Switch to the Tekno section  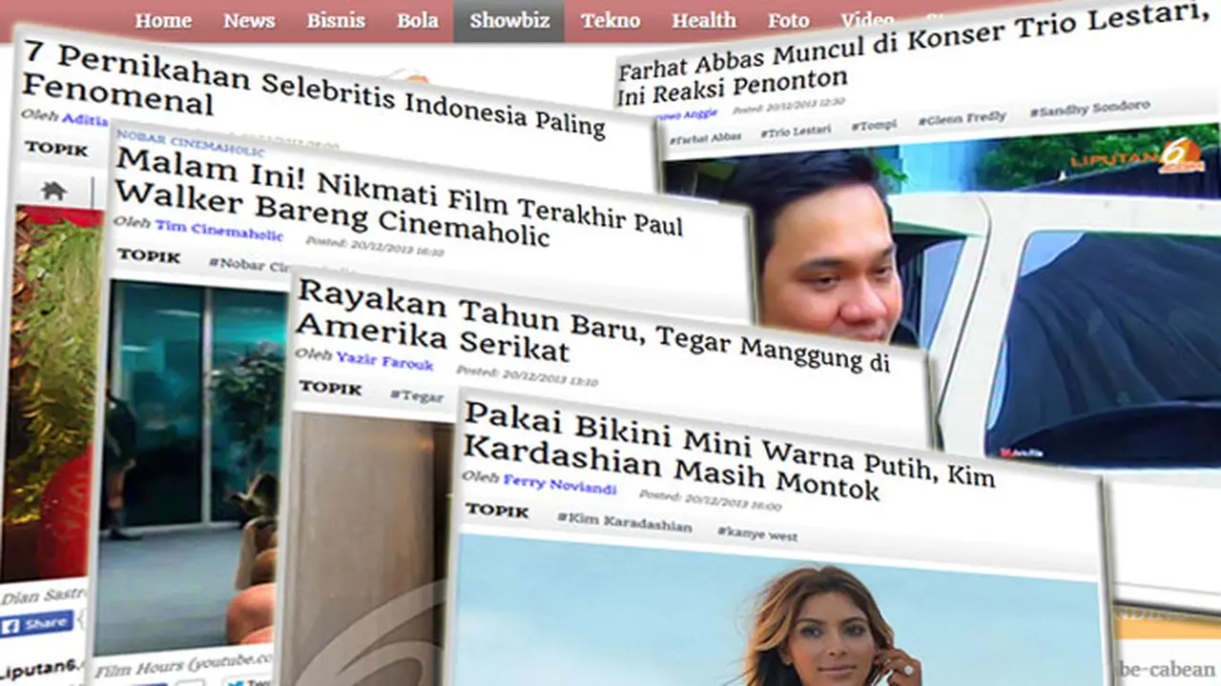click(x=610, y=21)
